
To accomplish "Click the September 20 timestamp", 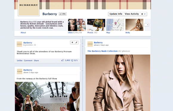I will 30,45.
